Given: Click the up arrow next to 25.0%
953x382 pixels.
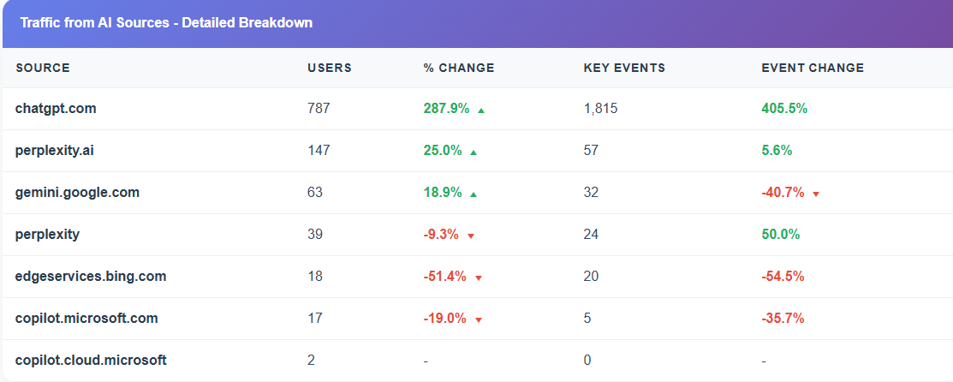Looking at the screenshot, I should (474, 152).
